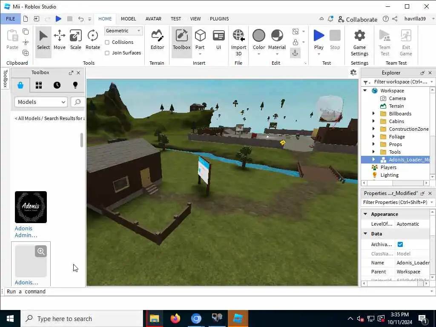
Task: Click the Toolbox search magnifier
Action: click(x=77, y=102)
